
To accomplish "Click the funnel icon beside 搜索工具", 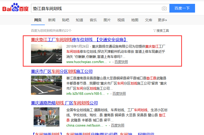I will click(x=155, y=31).
